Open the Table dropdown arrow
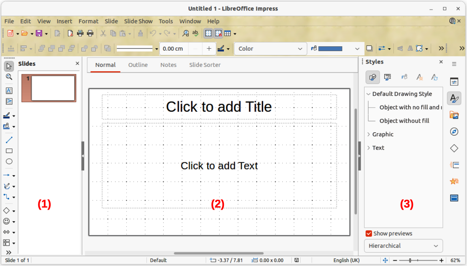 click(235, 33)
